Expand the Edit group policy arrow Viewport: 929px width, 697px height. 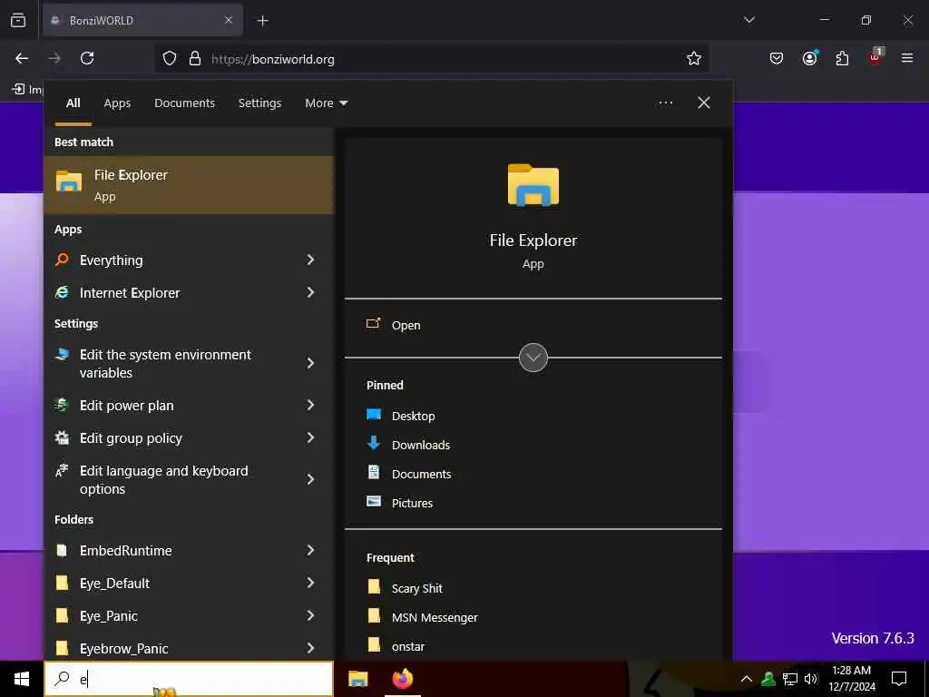[x=310, y=437]
